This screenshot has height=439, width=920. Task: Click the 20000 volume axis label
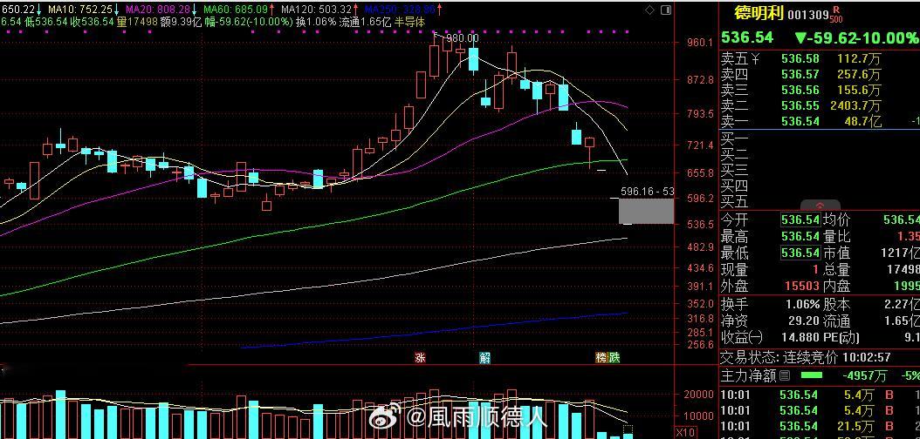[x=698, y=395]
